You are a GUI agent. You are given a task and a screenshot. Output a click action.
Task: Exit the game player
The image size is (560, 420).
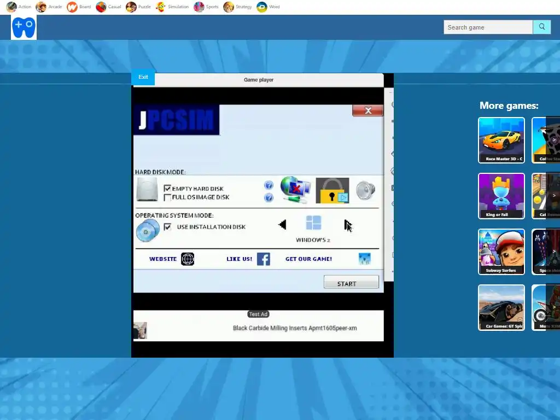pyautogui.click(x=143, y=77)
